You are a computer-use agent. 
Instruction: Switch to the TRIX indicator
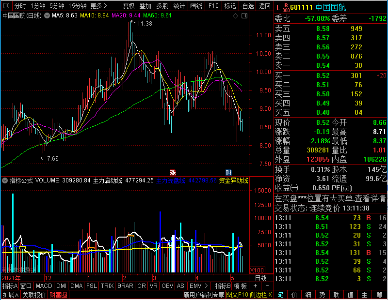click(107, 286)
